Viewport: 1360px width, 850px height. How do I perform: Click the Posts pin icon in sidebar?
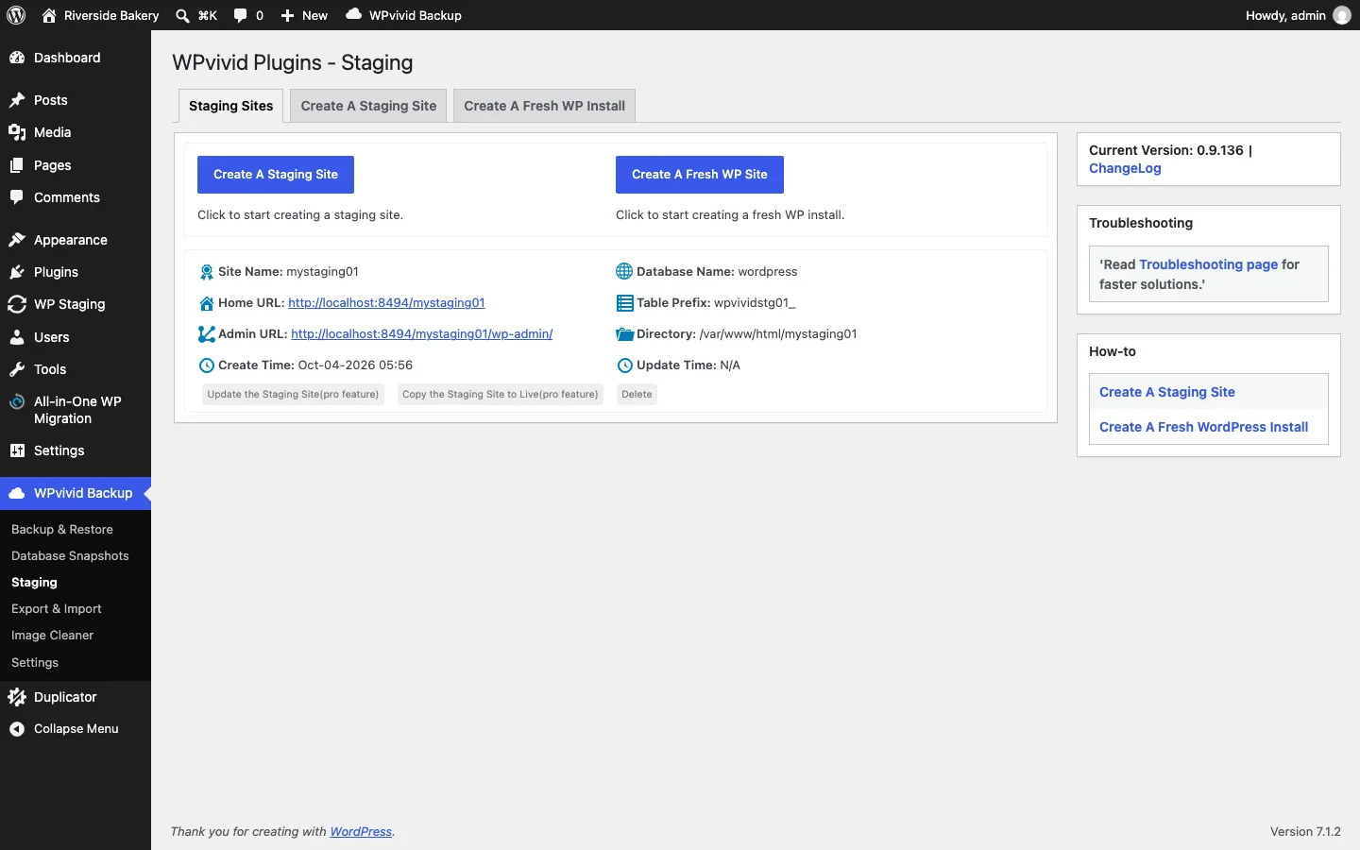click(17, 100)
